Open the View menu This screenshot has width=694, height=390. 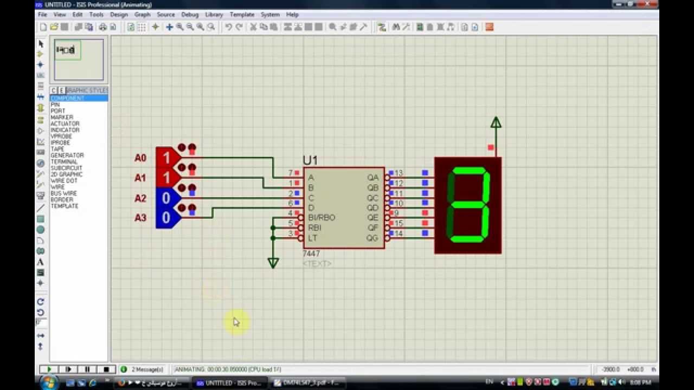click(x=60, y=15)
